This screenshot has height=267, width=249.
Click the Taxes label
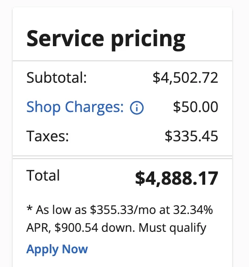pos(47,136)
